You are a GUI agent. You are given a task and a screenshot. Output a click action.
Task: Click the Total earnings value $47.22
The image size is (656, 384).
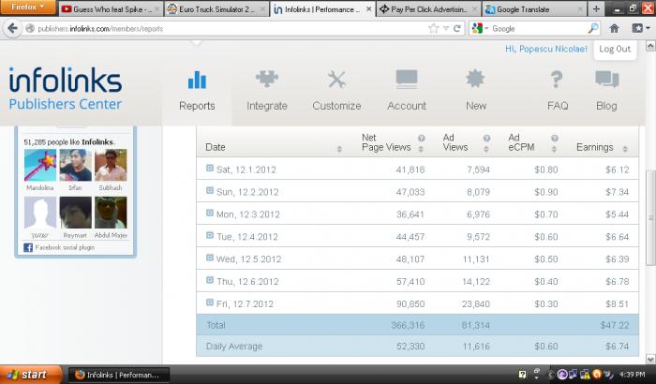click(x=614, y=325)
